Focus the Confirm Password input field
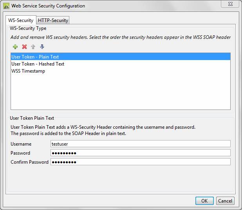This screenshot has width=242, height=210. point(140,162)
